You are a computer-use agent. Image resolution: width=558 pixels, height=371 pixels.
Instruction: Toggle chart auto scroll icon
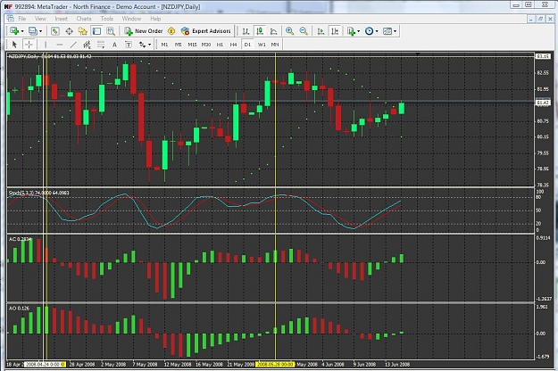click(x=321, y=31)
